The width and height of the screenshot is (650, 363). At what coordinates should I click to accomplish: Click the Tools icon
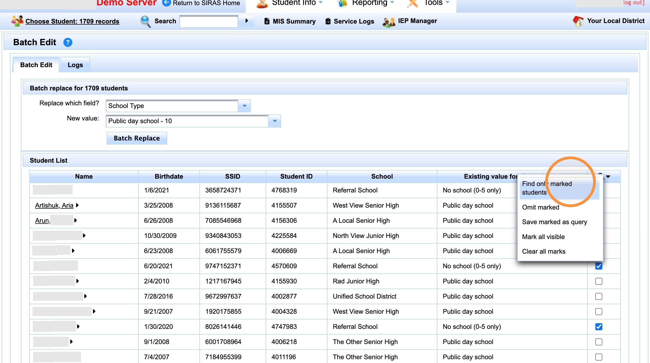click(x=413, y=4)
